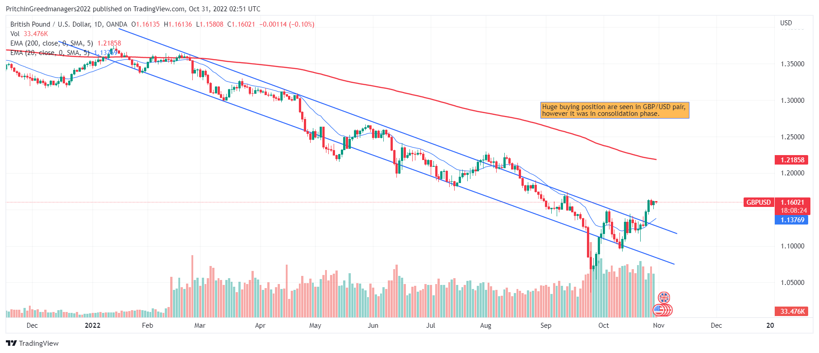Select the blue 1.13769 EMA price tag

coord(792,220)
